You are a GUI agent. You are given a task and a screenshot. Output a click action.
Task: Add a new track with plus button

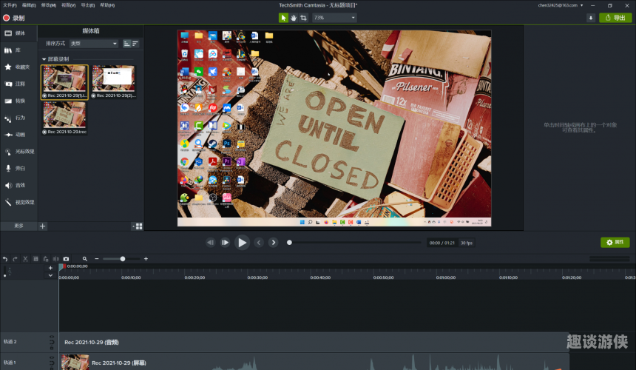pos(50,268)
